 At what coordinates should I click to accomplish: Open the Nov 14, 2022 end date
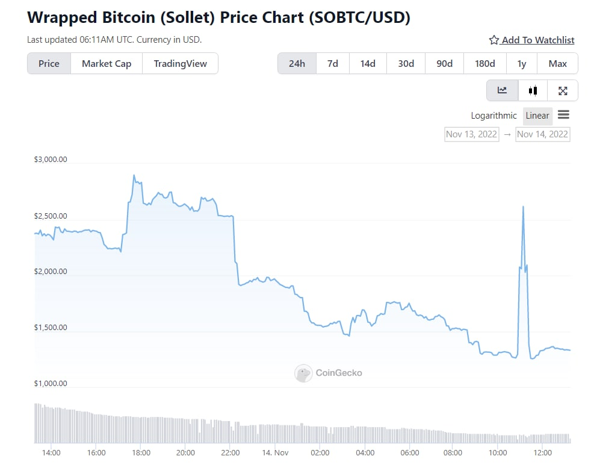click(x=542, y=134)
